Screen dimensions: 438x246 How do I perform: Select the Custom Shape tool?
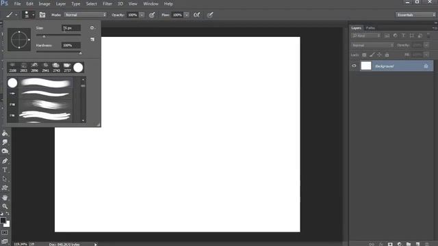click(x=5, y=188)
